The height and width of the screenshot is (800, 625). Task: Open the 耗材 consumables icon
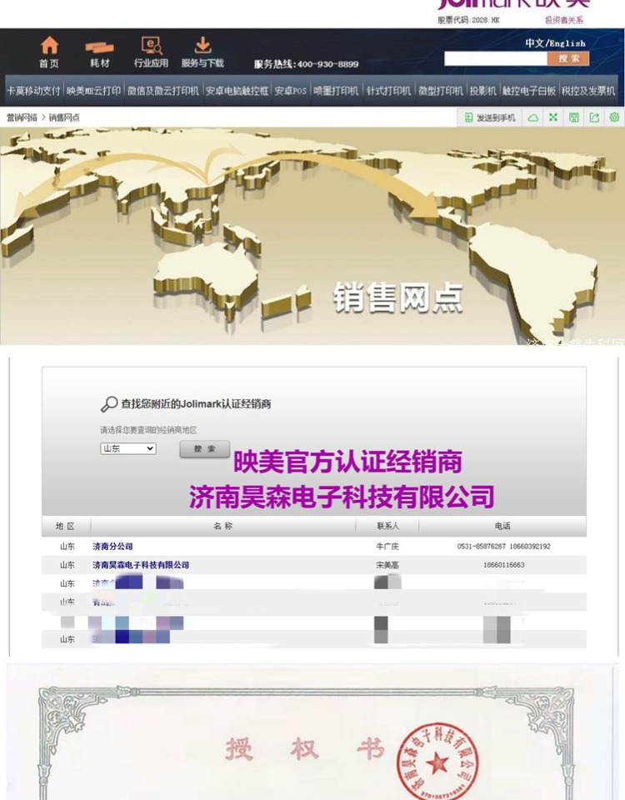coord(99,47)
